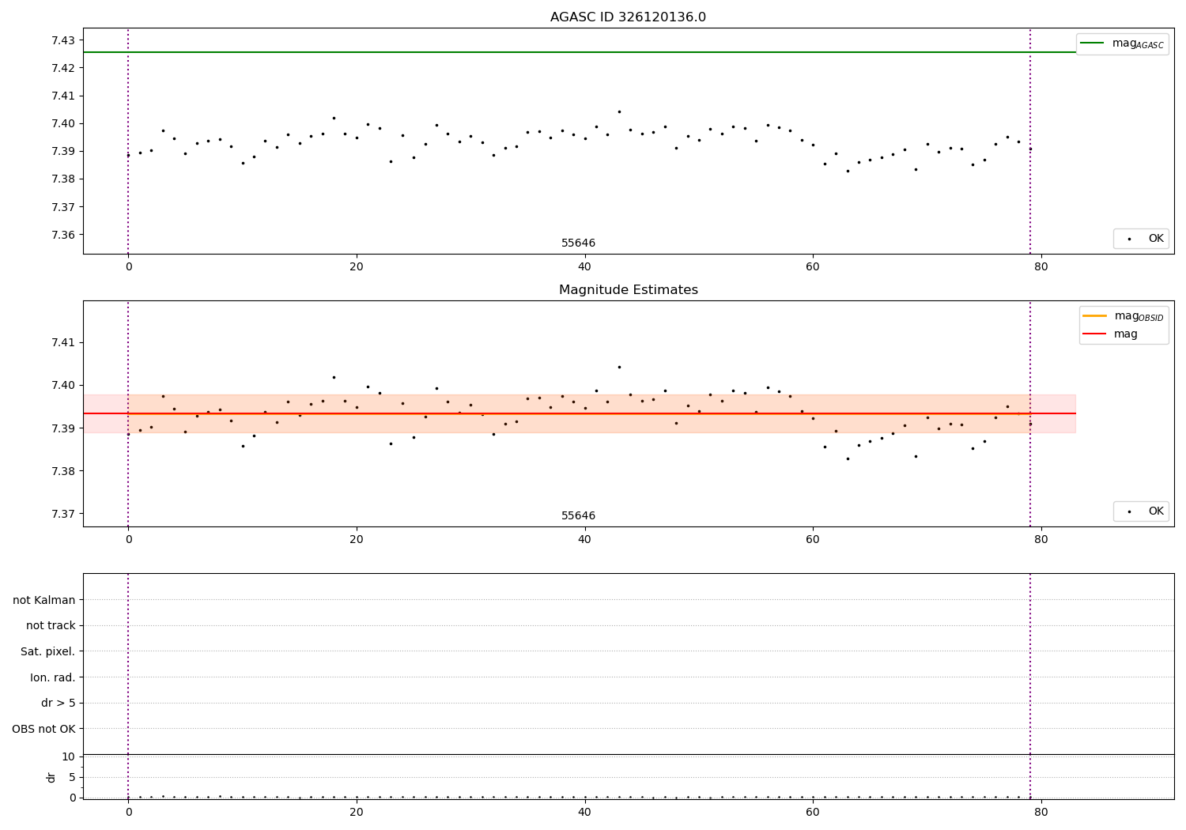Click the plot title 'AGASC ID 326120136.0'

point(628,17)
